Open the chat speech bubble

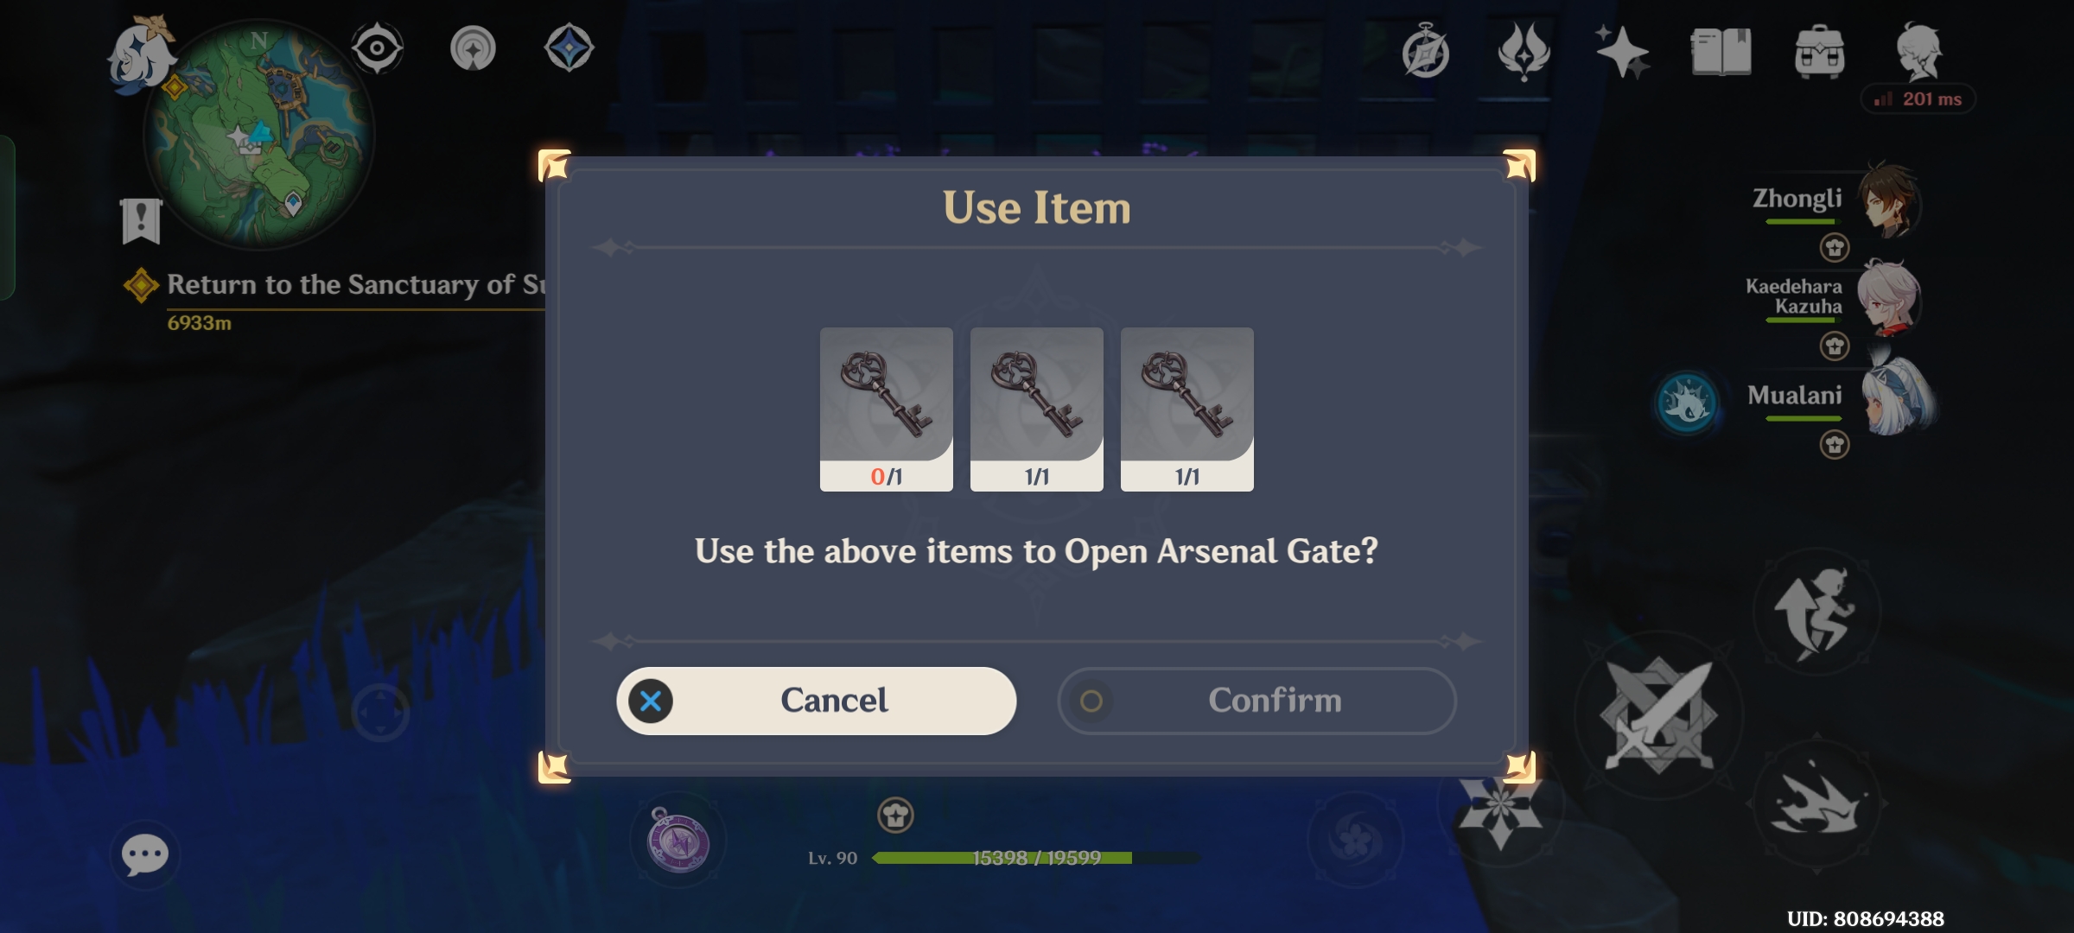144,854
